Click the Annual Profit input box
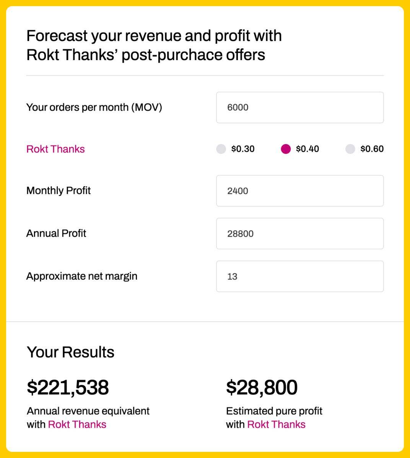This screenshot has height=458, width=410. [299, 234]
